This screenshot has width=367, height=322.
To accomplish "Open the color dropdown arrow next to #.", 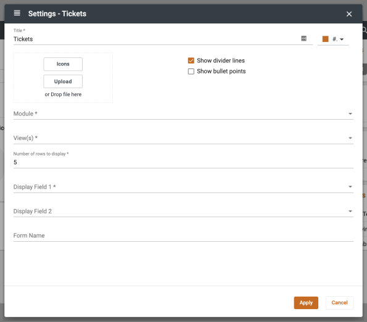I will click(342, 39).
